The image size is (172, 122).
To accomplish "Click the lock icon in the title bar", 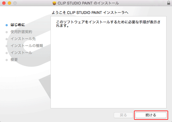I will 169,3.
